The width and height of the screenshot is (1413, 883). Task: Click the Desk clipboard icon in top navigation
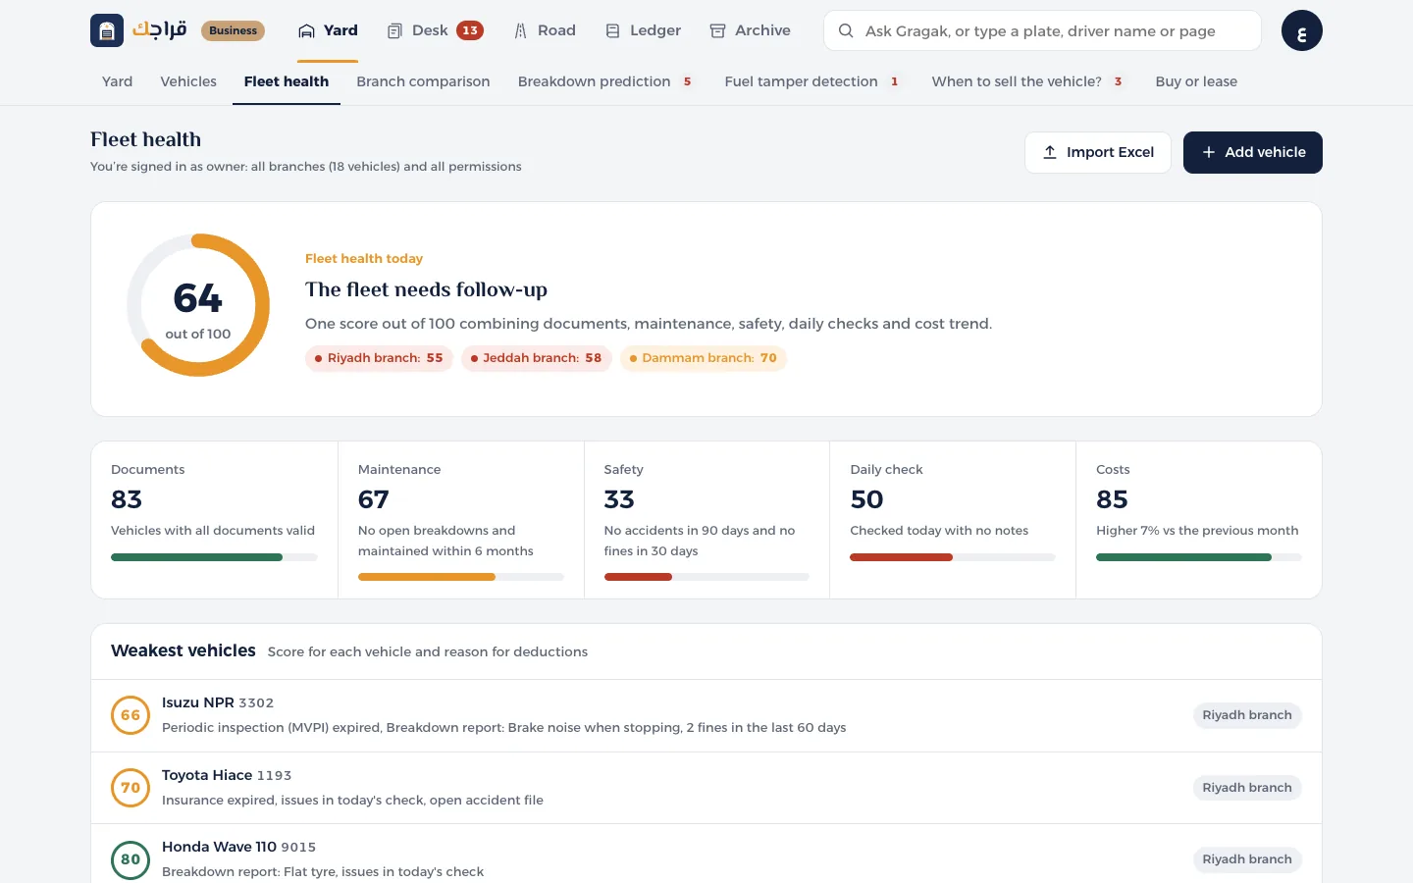pyautogui.click(x=394, y=31)
